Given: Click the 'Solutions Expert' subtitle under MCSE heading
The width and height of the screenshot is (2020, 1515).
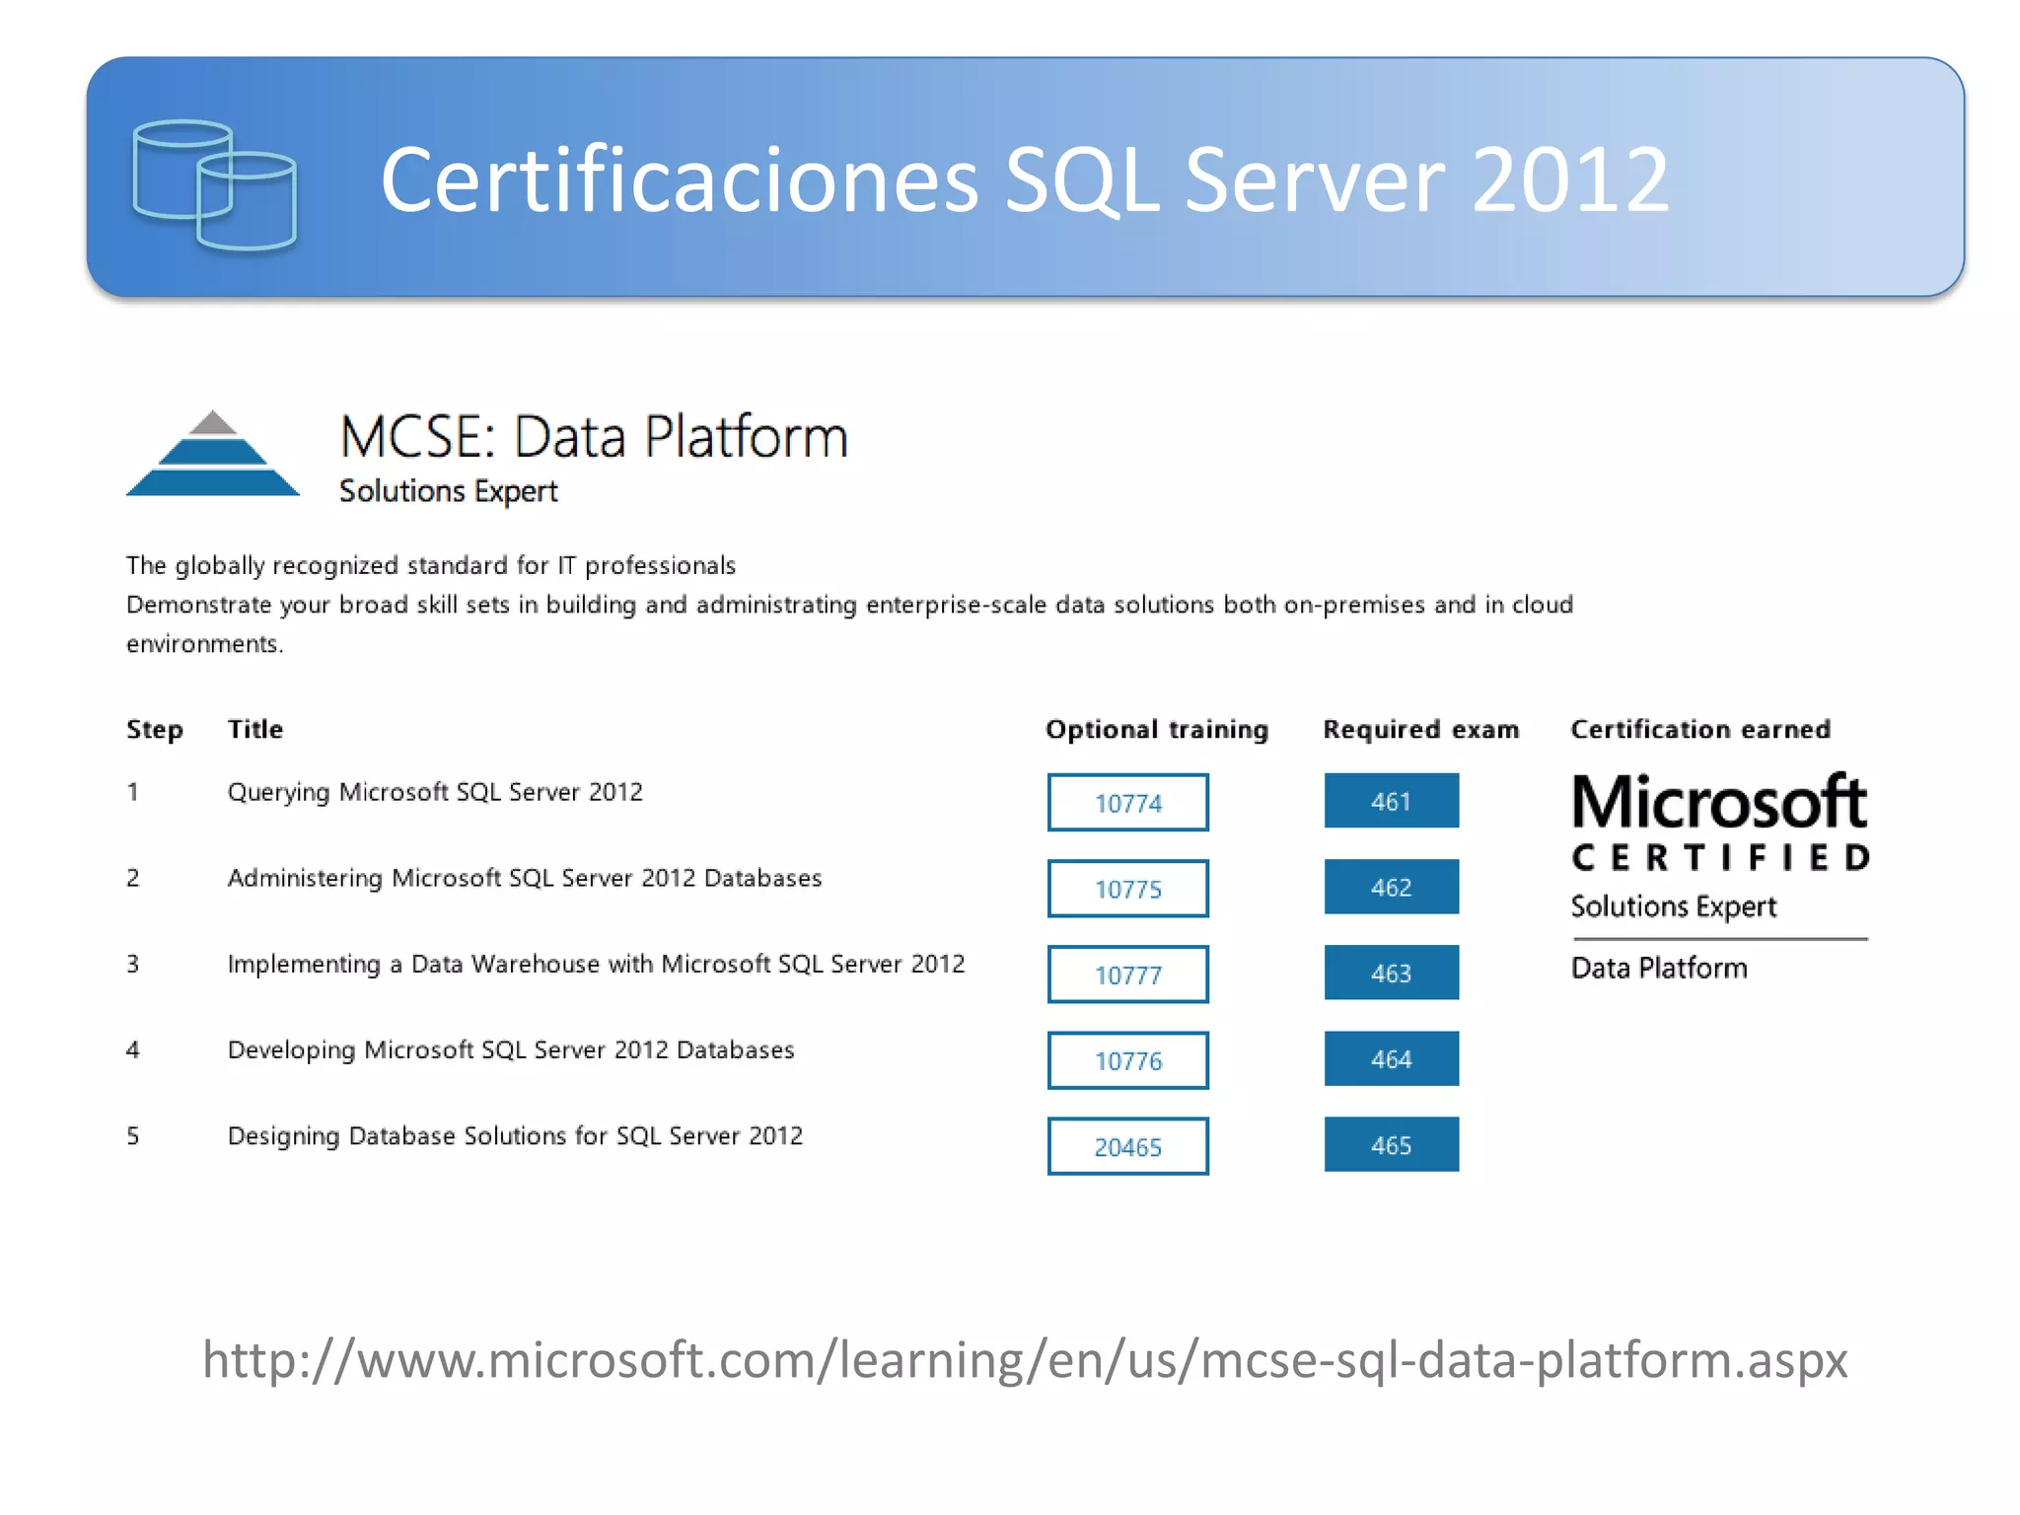Looking at the screenshot, I should coord(449,491).
